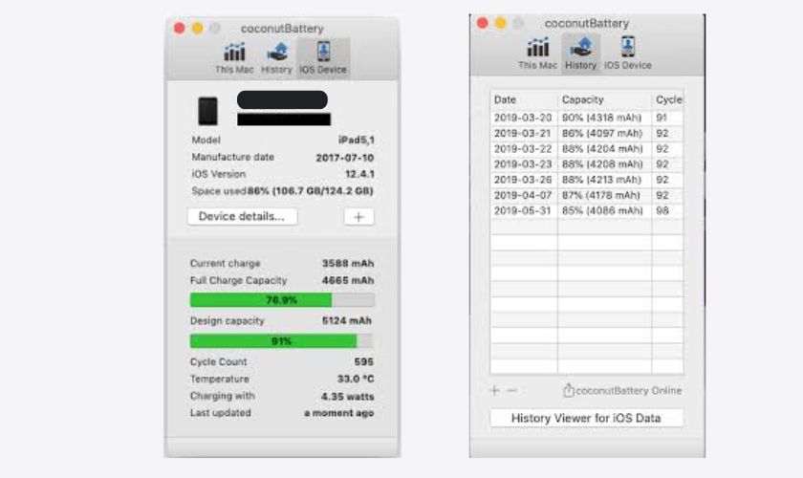Close the right coconutBattery window

point(483,23)
